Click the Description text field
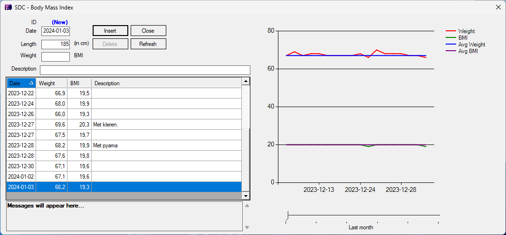This screenshot has width=506, height=235. coord(145,70)
